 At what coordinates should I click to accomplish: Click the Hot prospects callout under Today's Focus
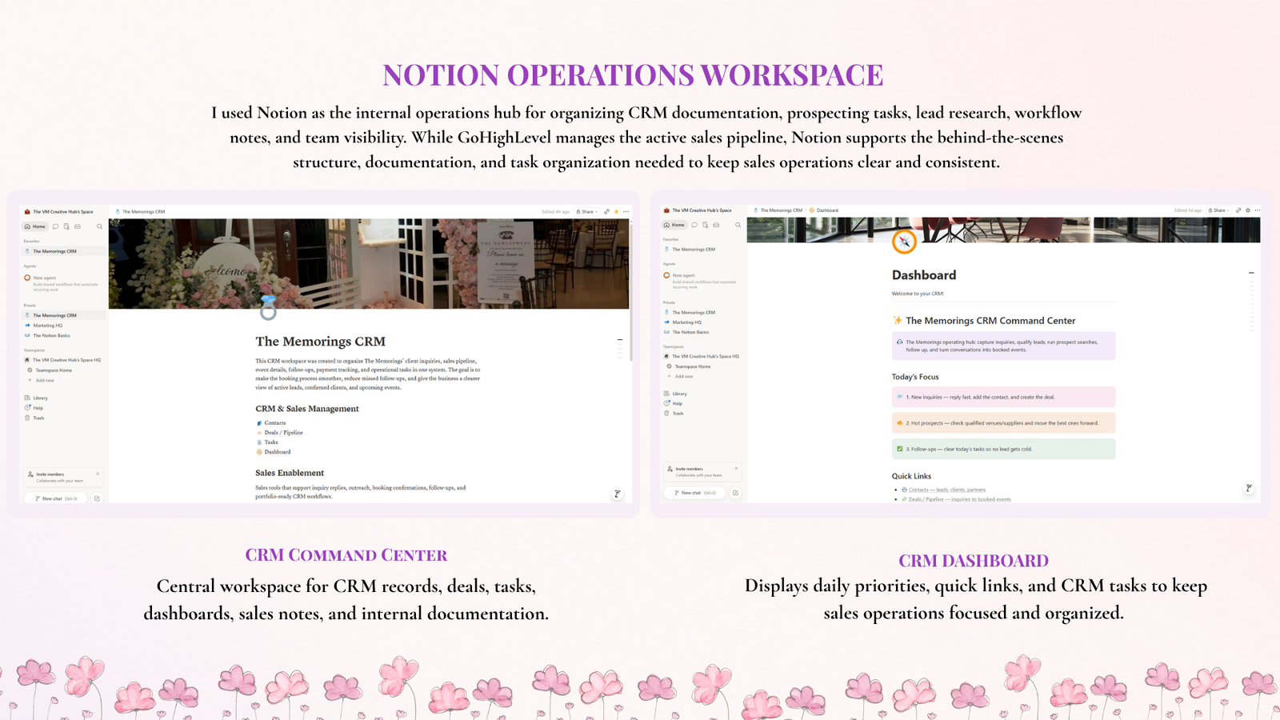coord(1003,423)
